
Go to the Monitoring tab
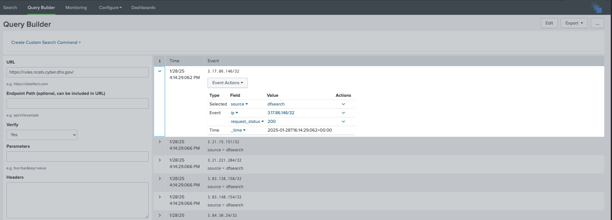click(76, 7)
